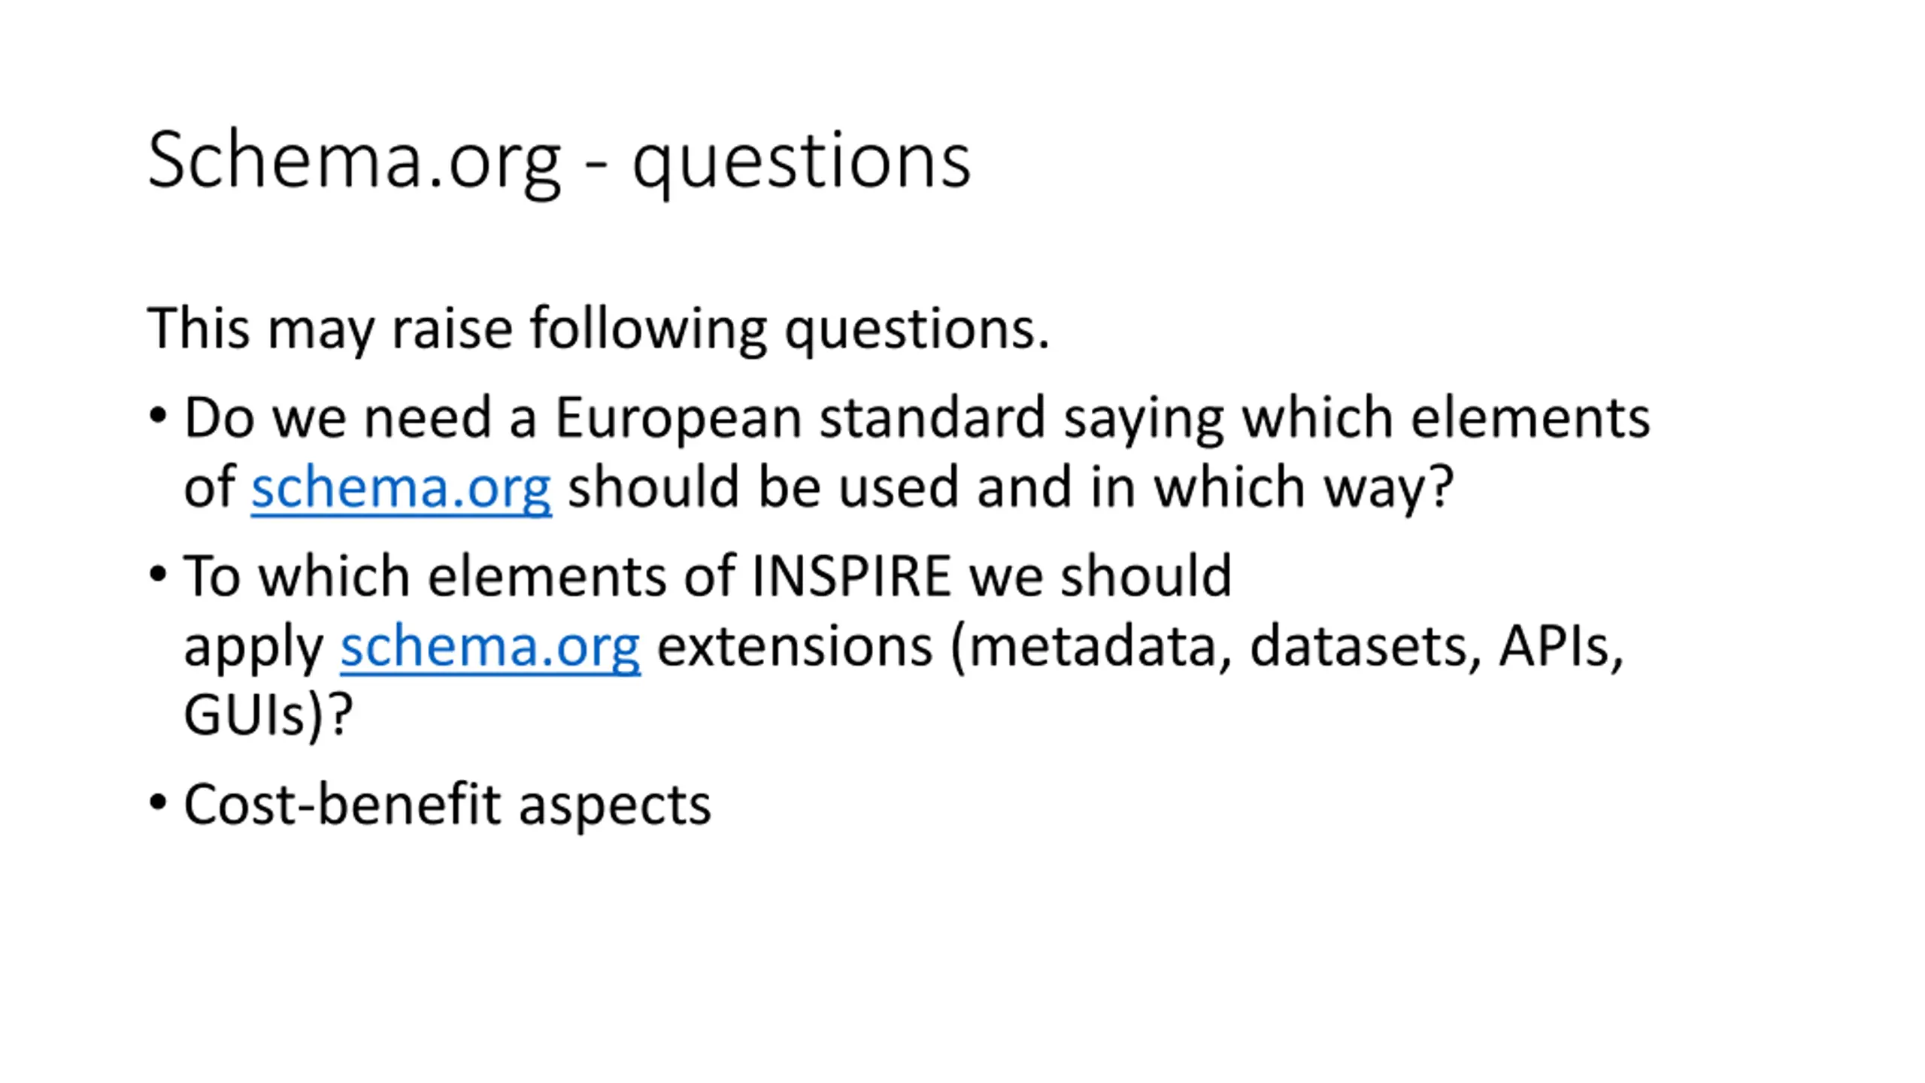Click the bullet marker before 'To which elements'
Screen dimensions: 1925x1083
(x=158, y=575)
